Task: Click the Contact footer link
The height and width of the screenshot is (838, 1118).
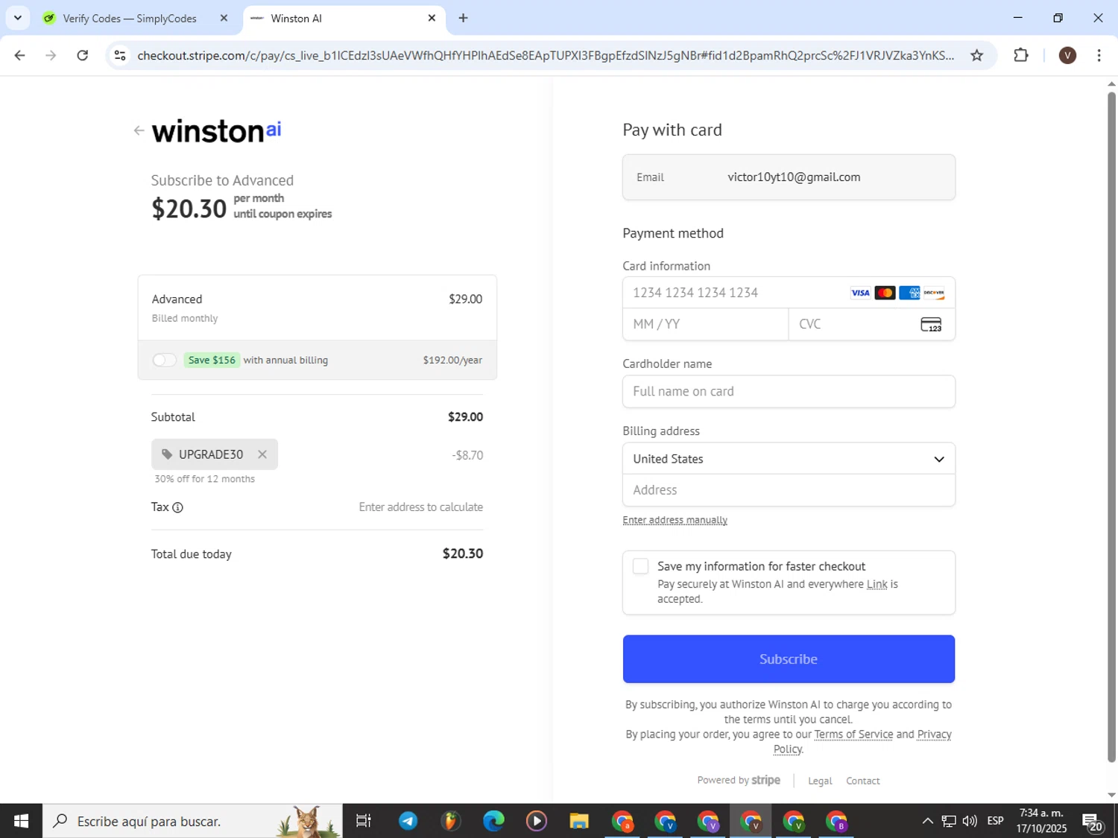Action: 863,781
